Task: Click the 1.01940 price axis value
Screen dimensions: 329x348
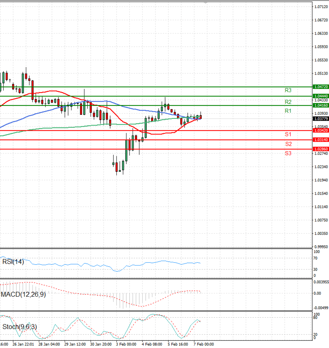Action: (x=321, y=180)
